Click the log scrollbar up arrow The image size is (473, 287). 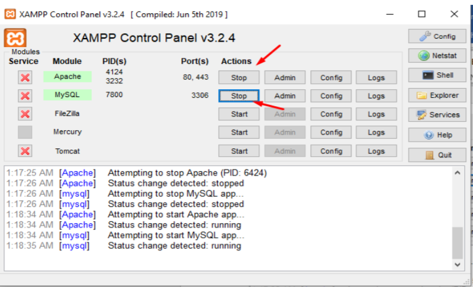click(x=457, y=173)
